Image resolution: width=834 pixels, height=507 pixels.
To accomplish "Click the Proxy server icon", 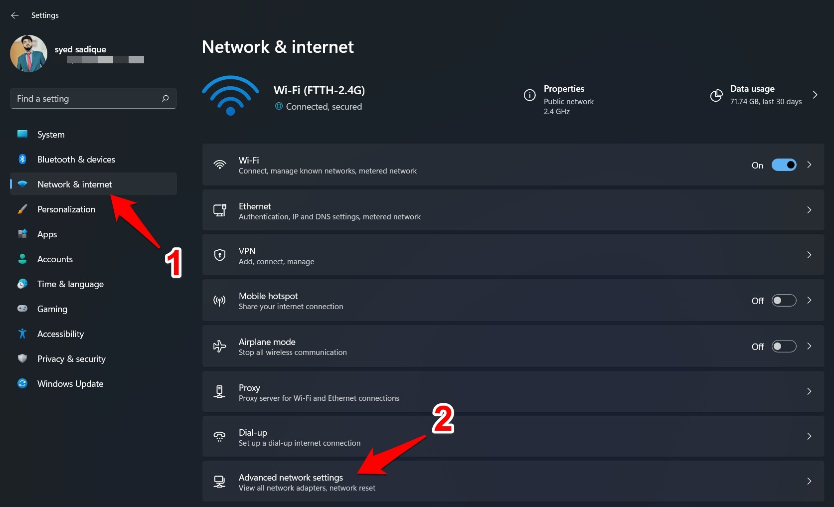I will pos(219,391).
